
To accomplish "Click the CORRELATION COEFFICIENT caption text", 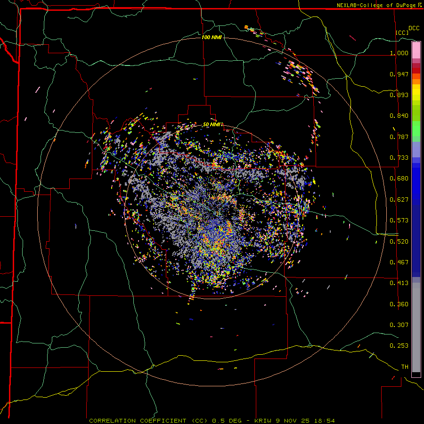I will coord(138,421).
